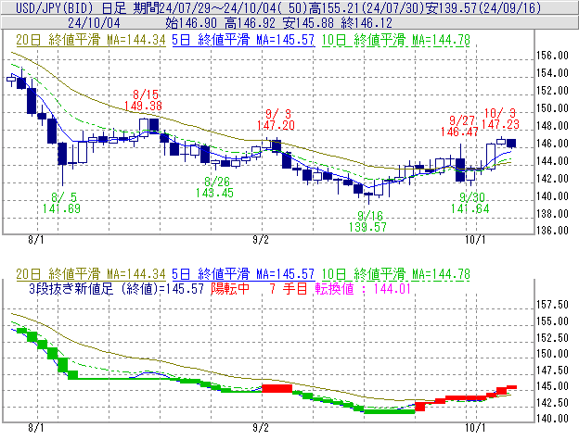The image size is (579, 440).
Task: Click the 8/15 149.38 high label
Action: (143, 100)
